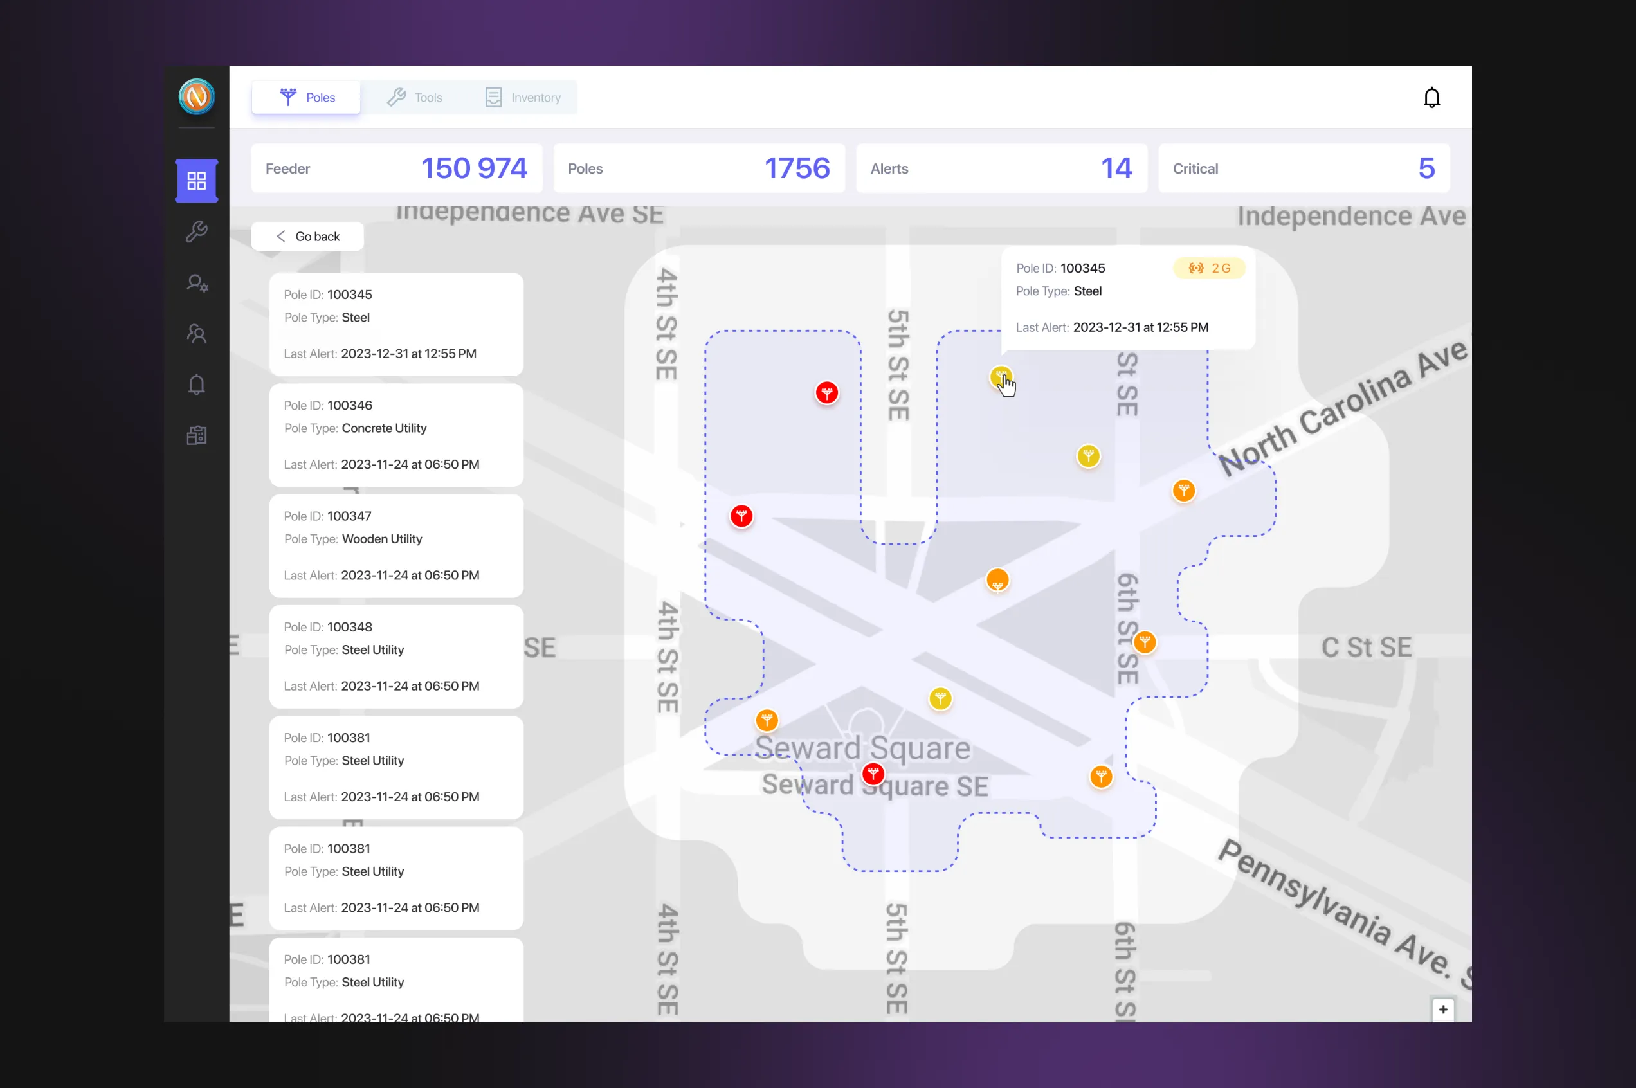Click the 2G signal badge in pole popup
1636x1088 pixels.
pyautogui.click(x=1208, y=269)
